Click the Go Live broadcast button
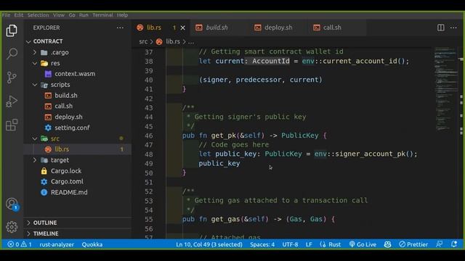Image resolution: width=465 pixels, height=261 pixels. coord(363,244)
